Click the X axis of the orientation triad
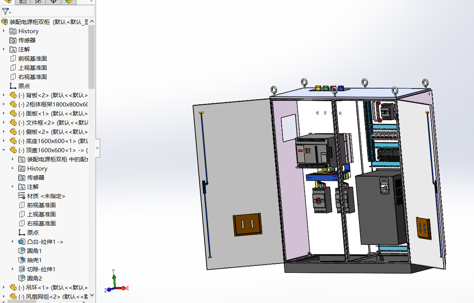 tap(123, 288)
